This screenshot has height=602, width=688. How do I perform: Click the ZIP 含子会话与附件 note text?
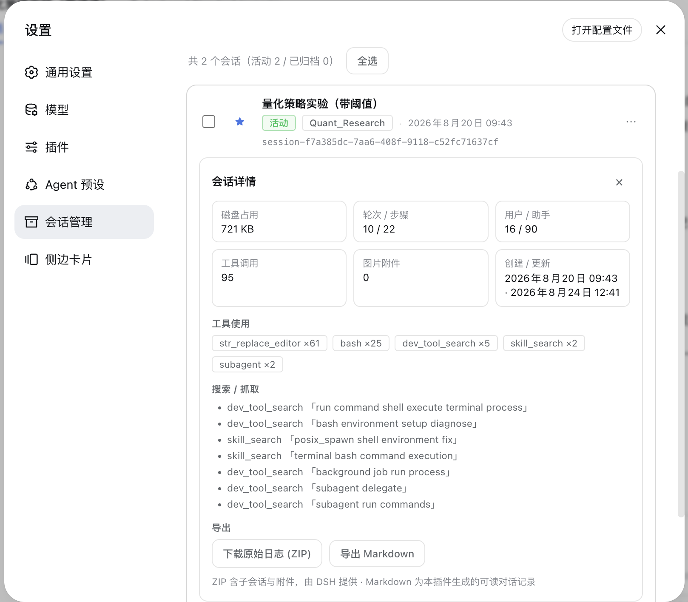(374, 582)
